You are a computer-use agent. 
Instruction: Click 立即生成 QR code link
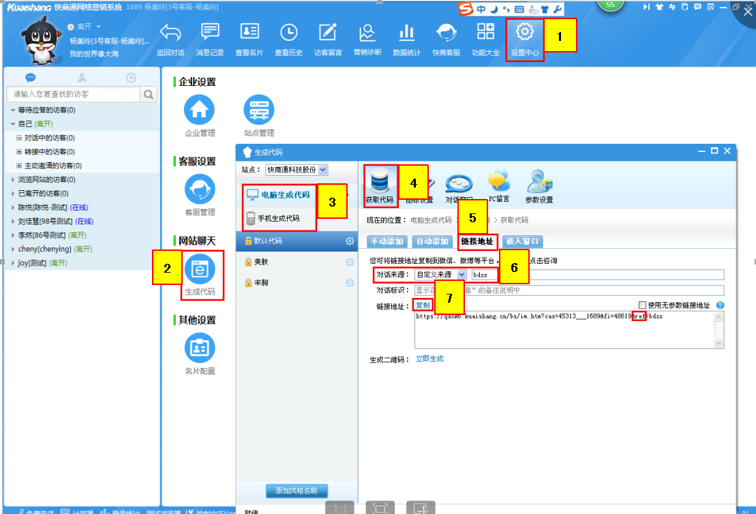tap(429, 359)
